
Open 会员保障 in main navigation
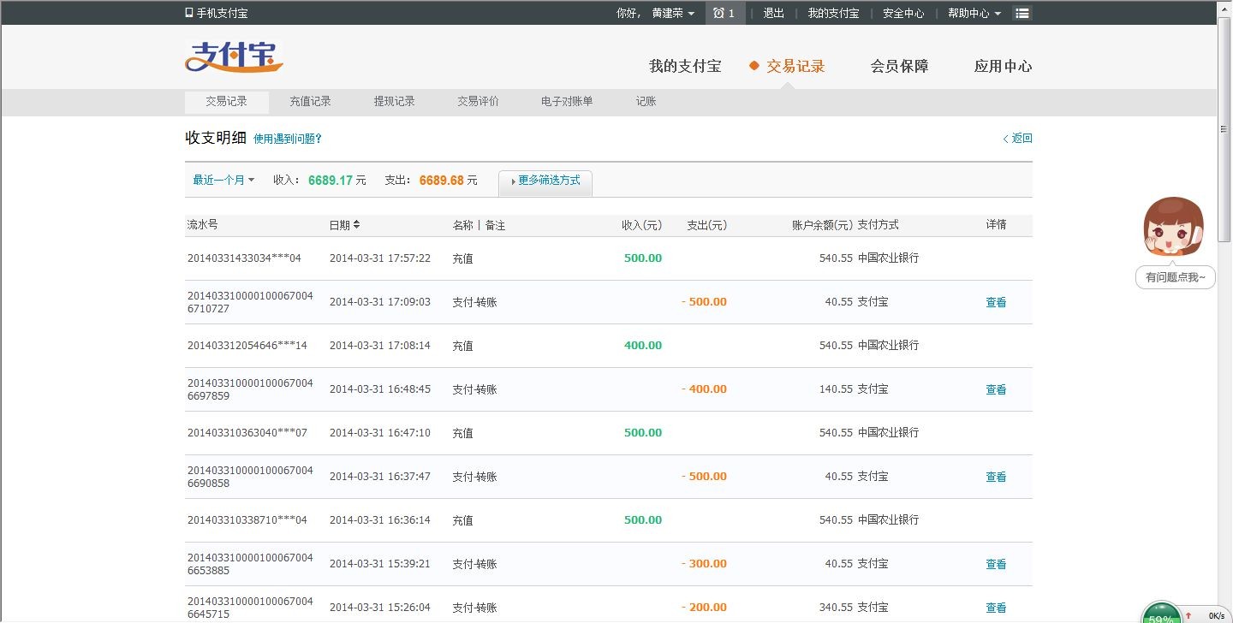(899, 66)
